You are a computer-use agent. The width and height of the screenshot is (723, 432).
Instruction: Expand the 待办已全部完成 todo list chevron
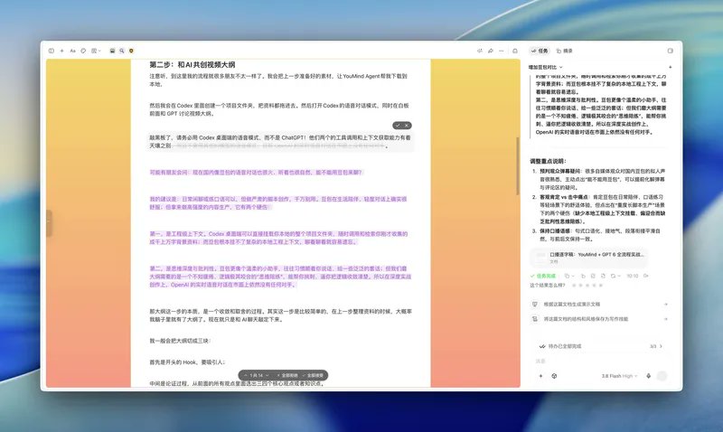[662, 346]
